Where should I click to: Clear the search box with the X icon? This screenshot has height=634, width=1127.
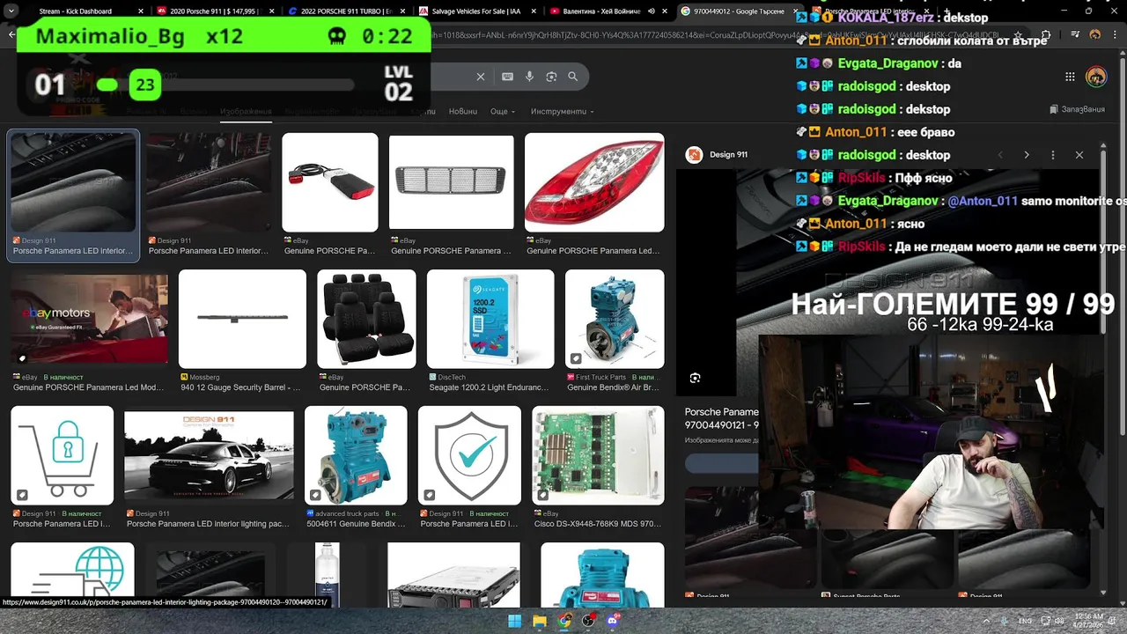pyautogui.click(x=481, y=77)
